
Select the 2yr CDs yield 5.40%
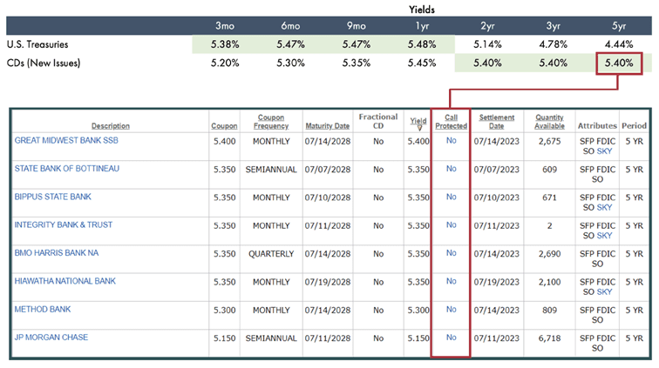(487, 64)
